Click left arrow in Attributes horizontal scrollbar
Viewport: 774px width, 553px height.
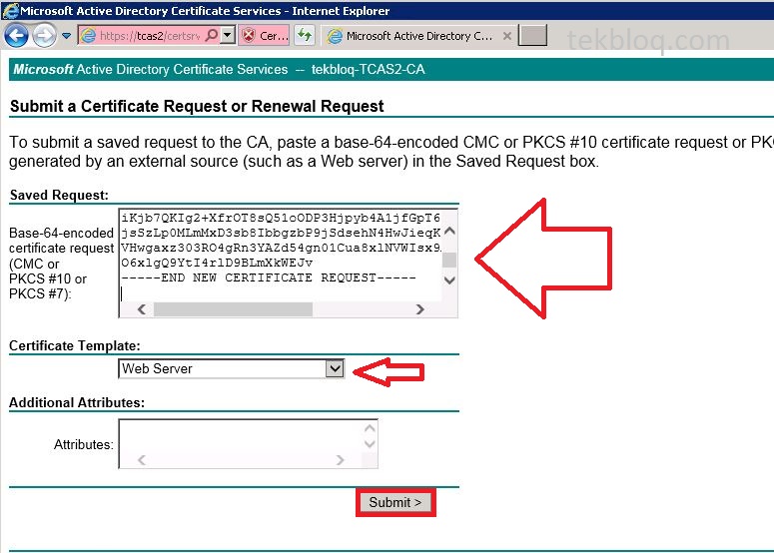(x=142, y=460)
